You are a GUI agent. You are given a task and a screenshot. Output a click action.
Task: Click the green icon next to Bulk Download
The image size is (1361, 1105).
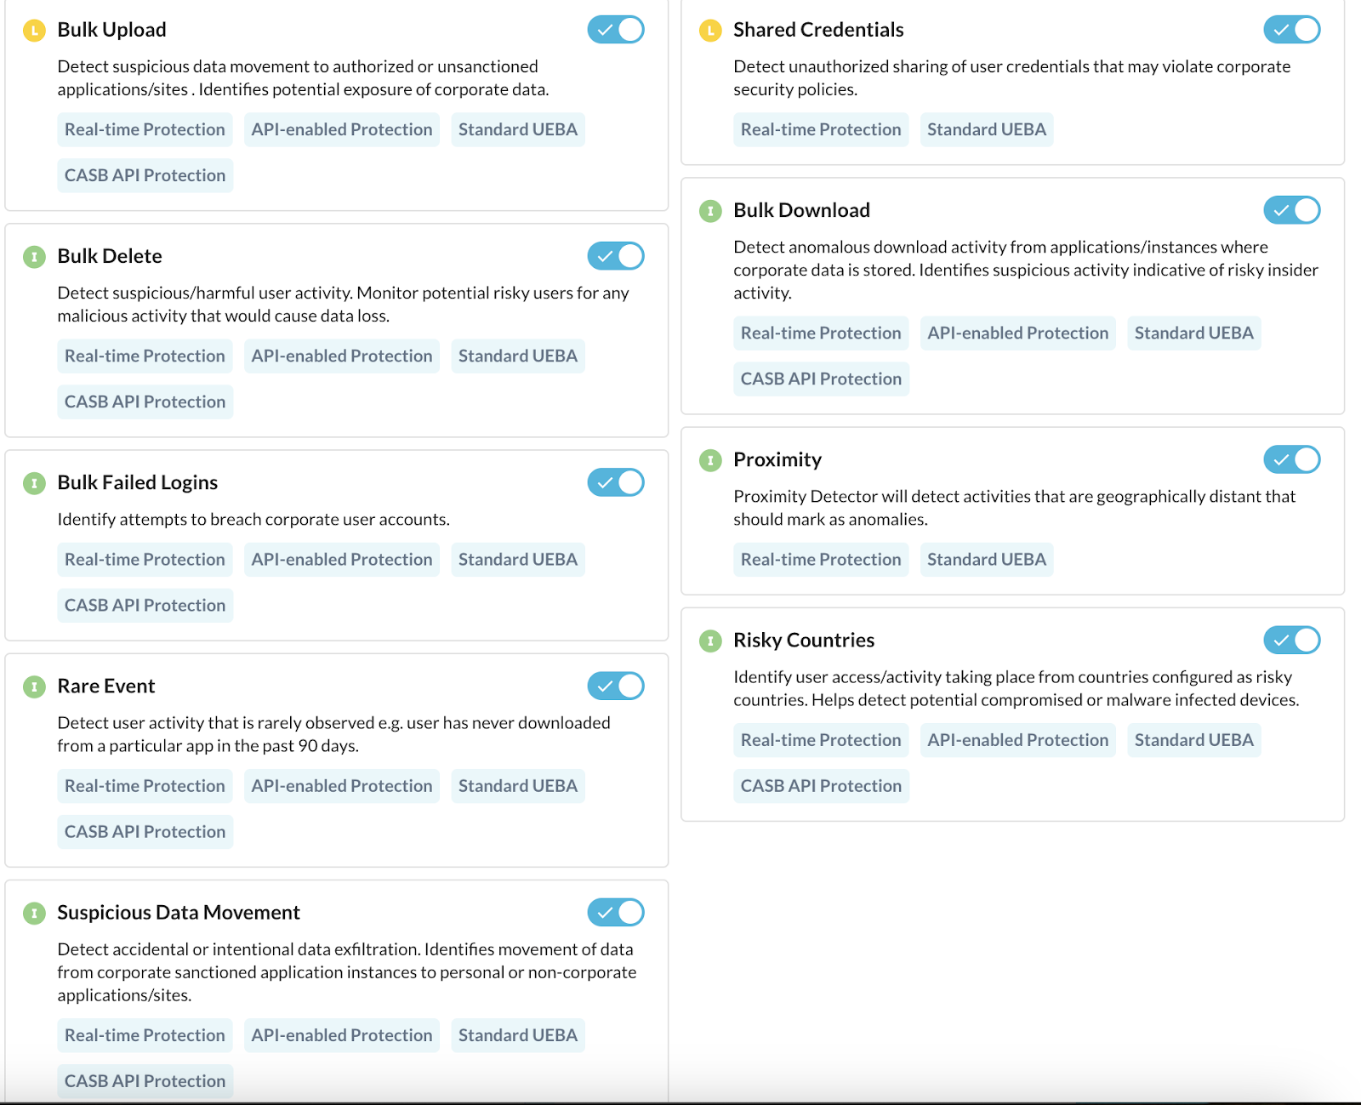tap(710, 211)
